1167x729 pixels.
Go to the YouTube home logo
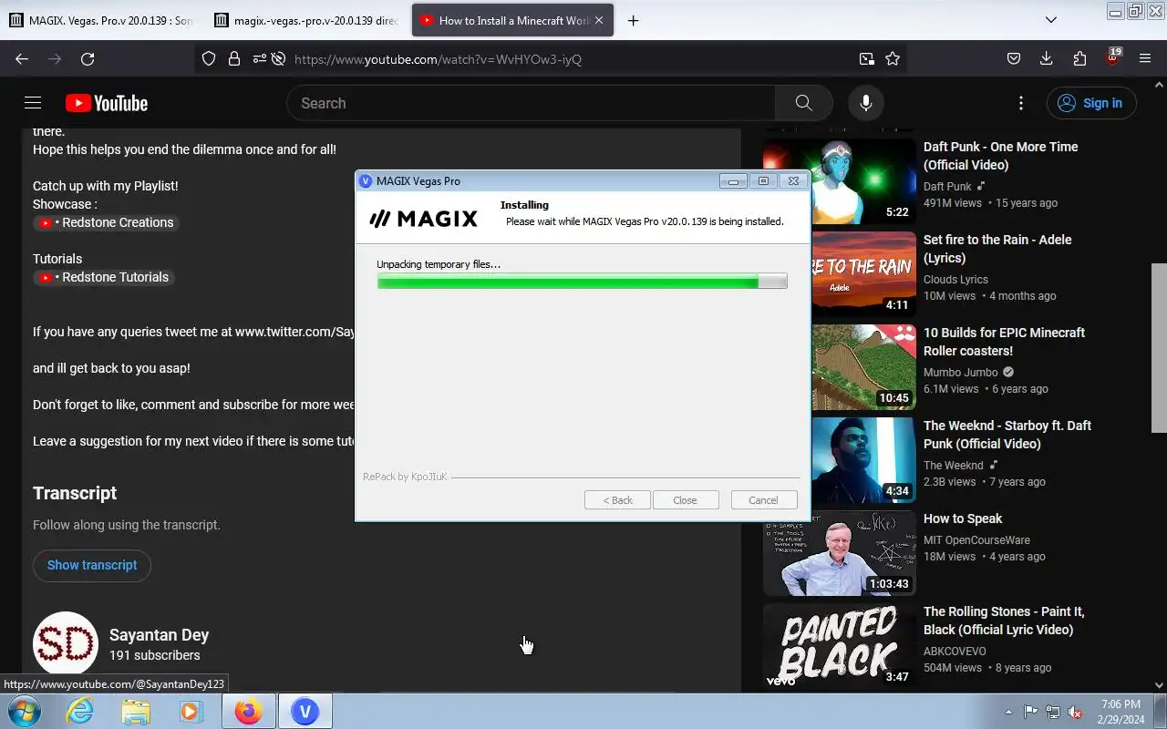(107, 103)
